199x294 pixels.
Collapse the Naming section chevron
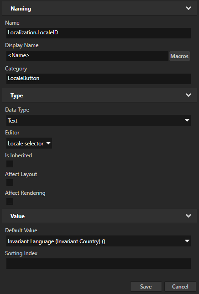189,8
